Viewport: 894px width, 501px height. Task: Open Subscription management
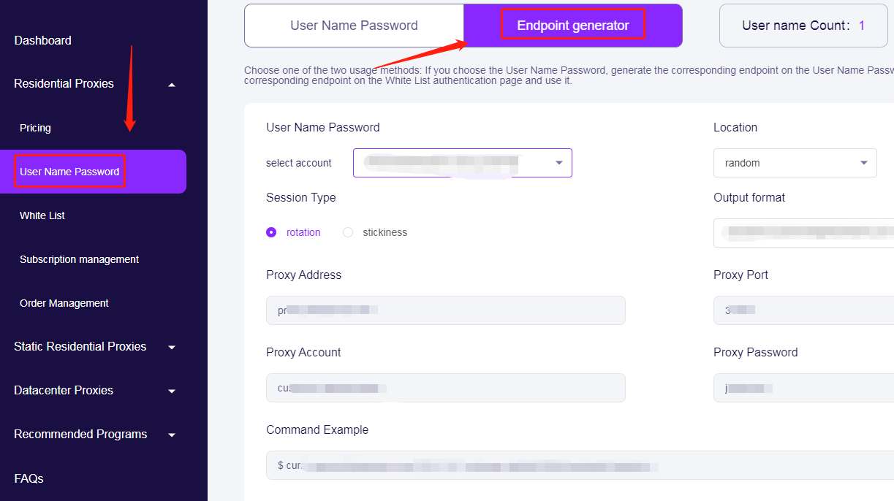(79, 259)
